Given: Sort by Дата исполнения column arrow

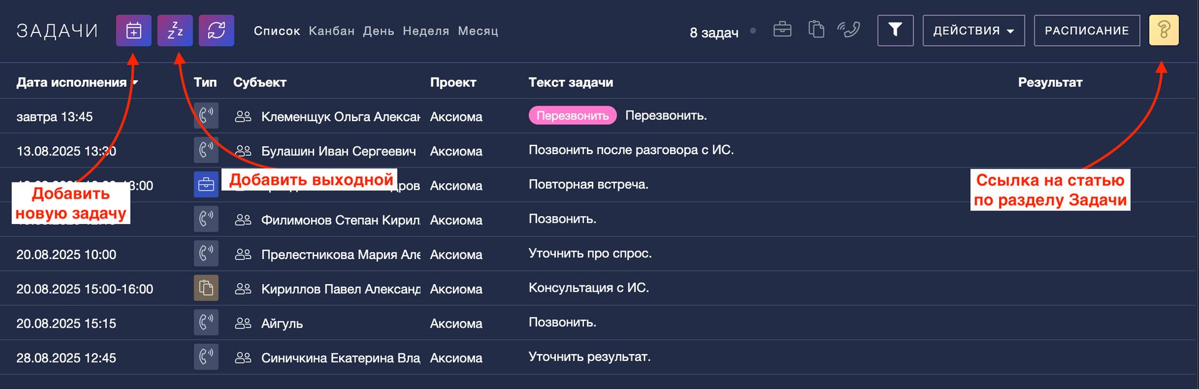Looking at the screenshot, I should pyautogui.click(x=136, y=82).
